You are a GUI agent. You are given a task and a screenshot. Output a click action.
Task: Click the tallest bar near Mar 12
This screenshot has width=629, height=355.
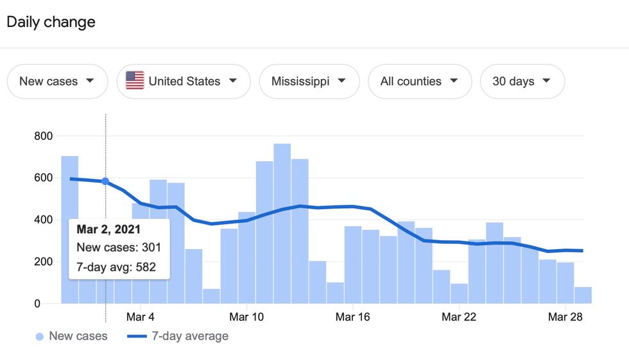pyautogui.click(x=282, y=225)
